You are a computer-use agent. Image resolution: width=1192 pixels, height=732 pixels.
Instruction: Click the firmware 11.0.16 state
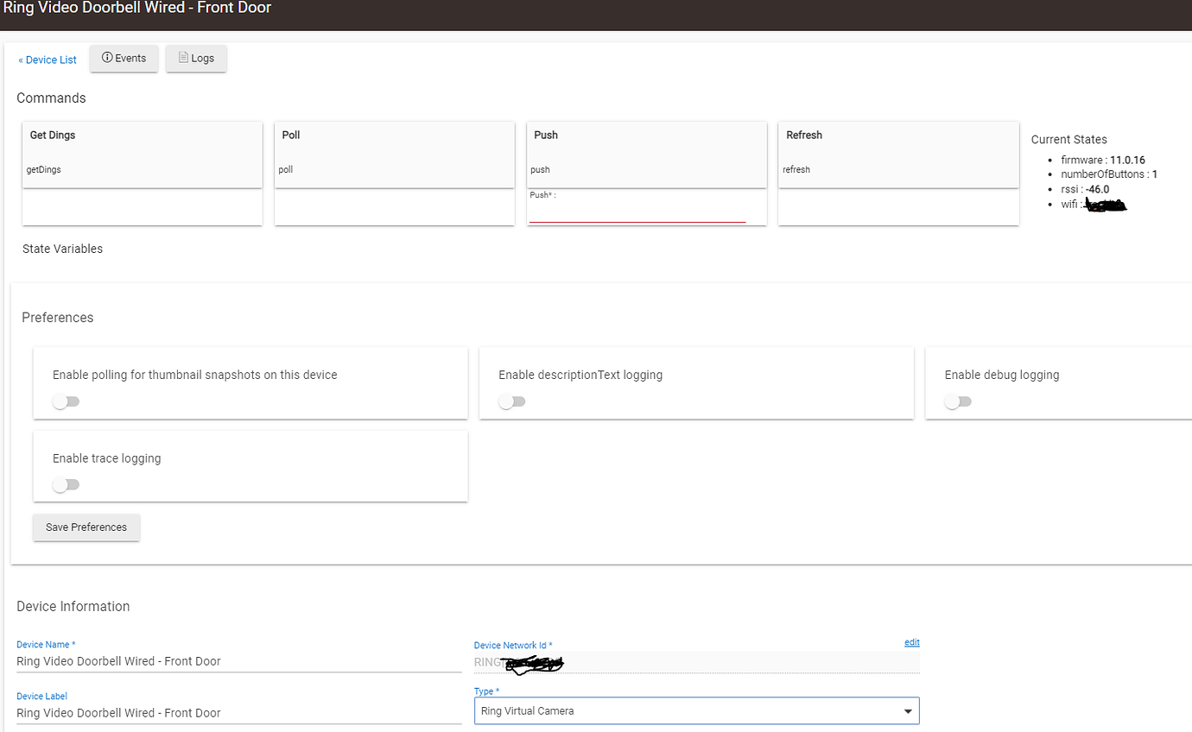[1103, 160]
